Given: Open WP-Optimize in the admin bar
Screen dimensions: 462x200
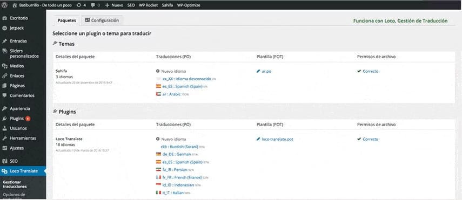Looking at the screenshot, I should tap(189, 5).
